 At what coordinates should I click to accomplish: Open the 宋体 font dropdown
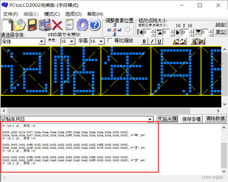coord(42,42)
